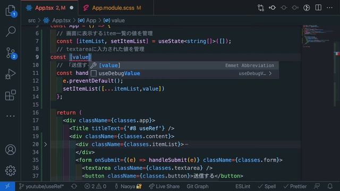Open the Explorer view in activity bar

tap(11, 11)
